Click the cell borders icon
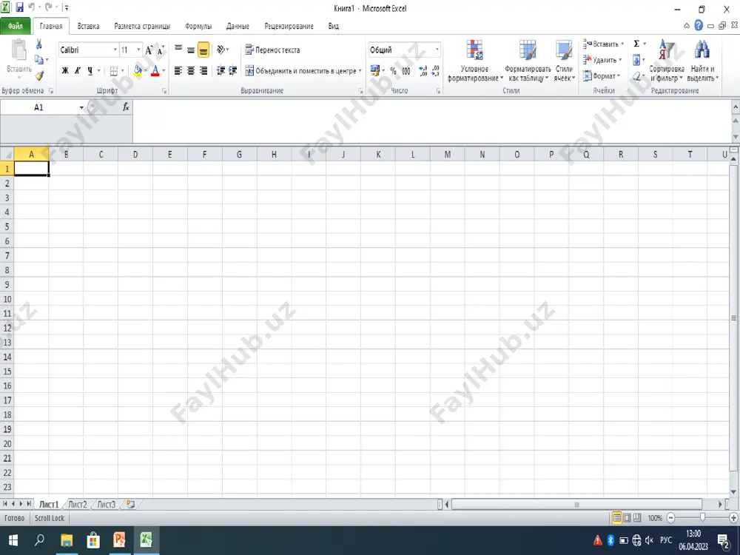The height and width of the screenshot is (555, 740). (114, 71)
